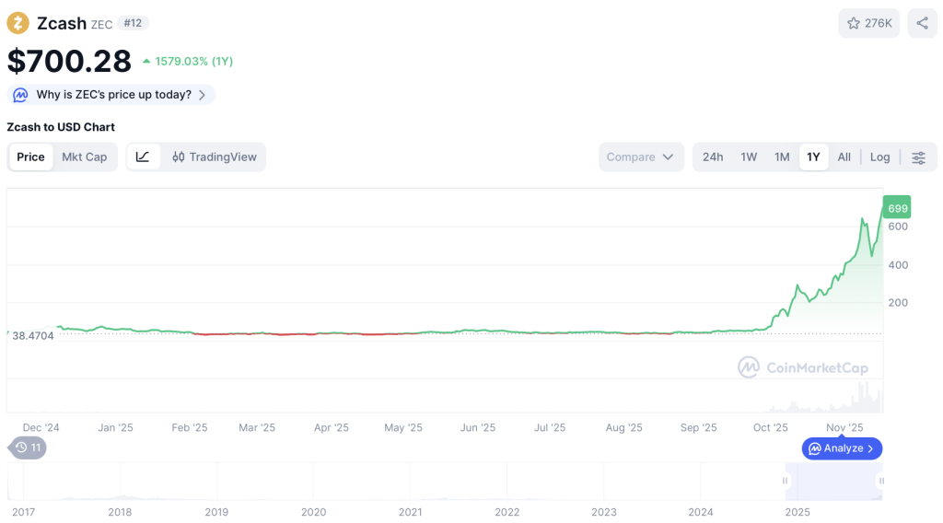Open the 1Y percentage change selector
The height and width of the screenshot is (523, 943).
pyautogui.click(x=194, y=62)
